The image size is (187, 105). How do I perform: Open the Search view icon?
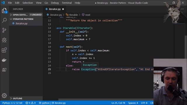pyautogui.click(x=4, y=20)
